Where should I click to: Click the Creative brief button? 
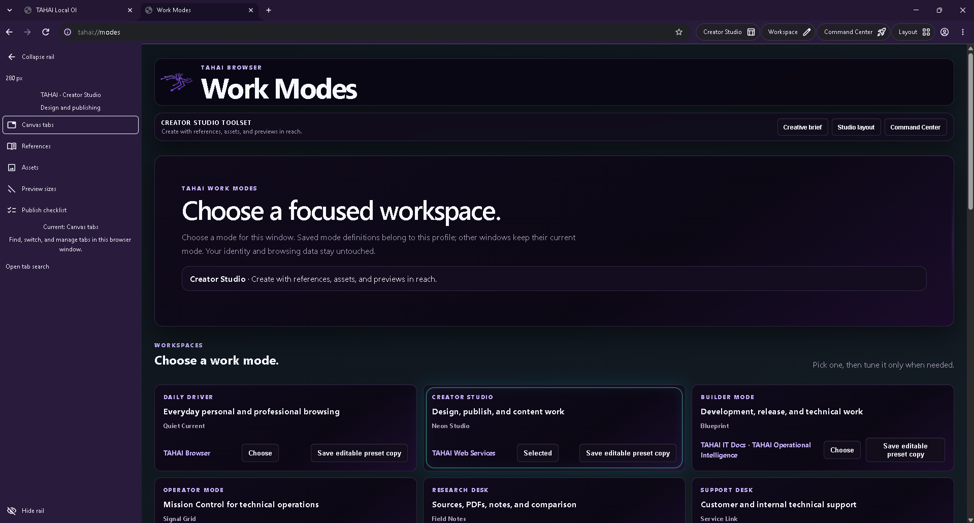tap(802, 127)
